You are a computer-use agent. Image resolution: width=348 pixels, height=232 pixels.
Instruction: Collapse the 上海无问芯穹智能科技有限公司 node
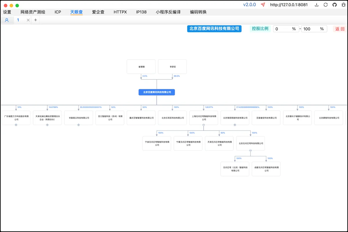click(x=204, y=125)
